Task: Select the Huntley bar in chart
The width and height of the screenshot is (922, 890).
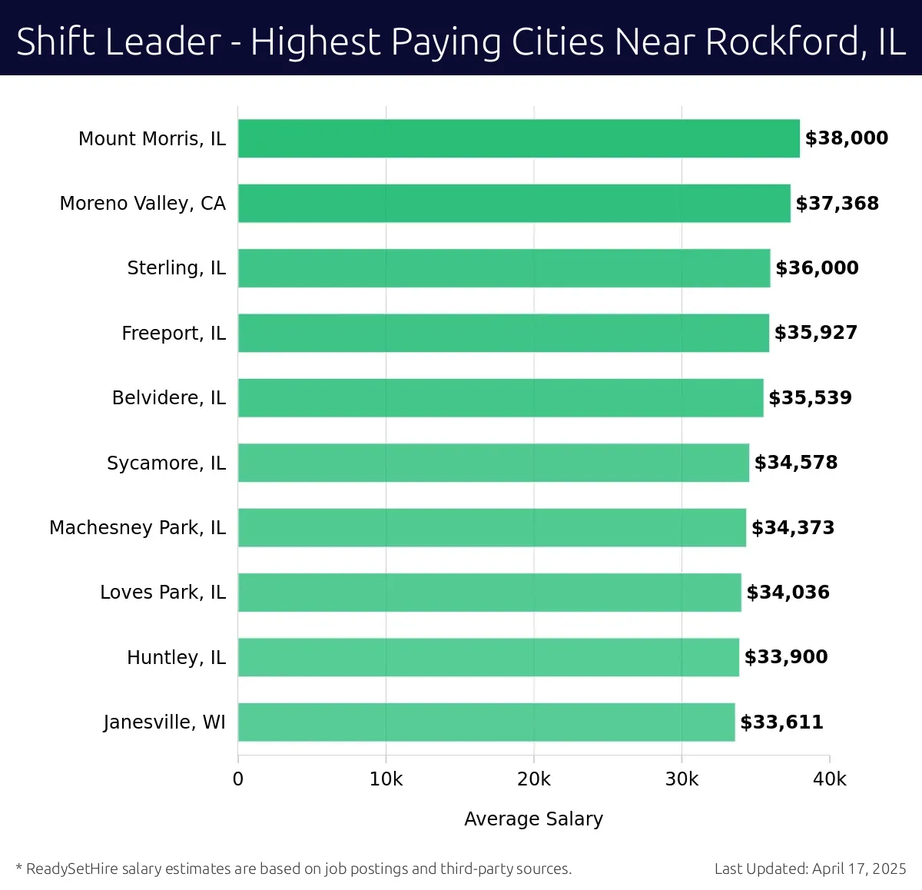Action: click(489, 657)
